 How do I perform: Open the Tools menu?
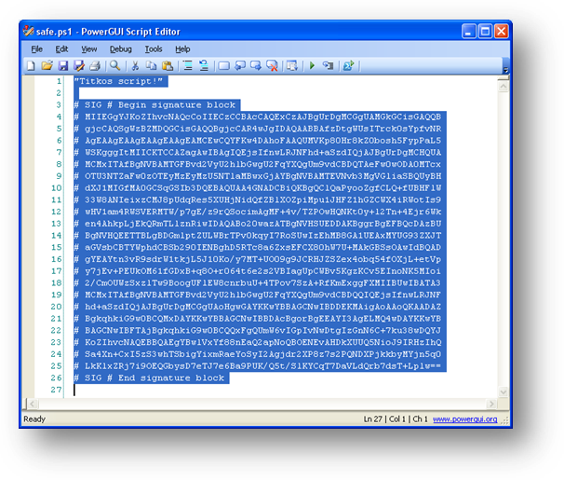(x=154, y=48)
